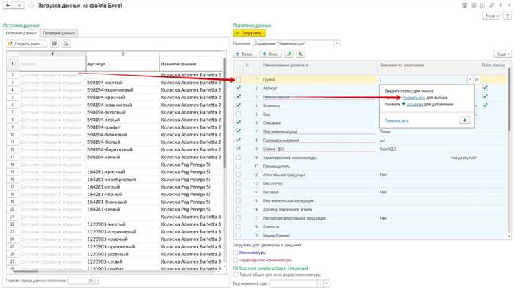The image size is (516, 289).
Task: Select cell 164281-красный in source table
Action: (122, 172)
